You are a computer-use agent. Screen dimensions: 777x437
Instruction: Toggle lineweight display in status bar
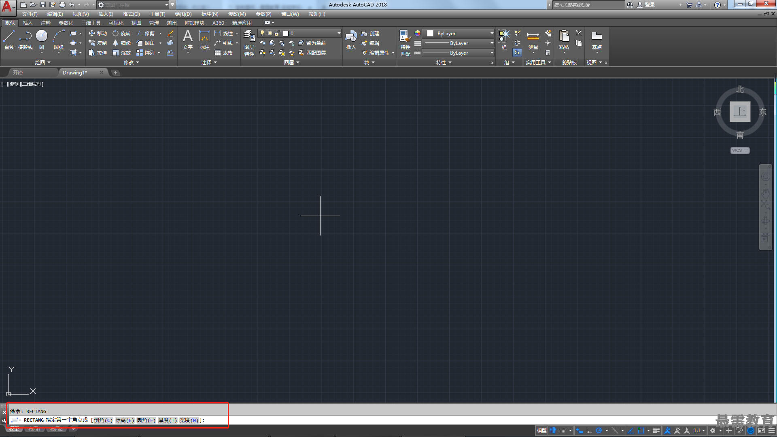click(x=656, y=431)
